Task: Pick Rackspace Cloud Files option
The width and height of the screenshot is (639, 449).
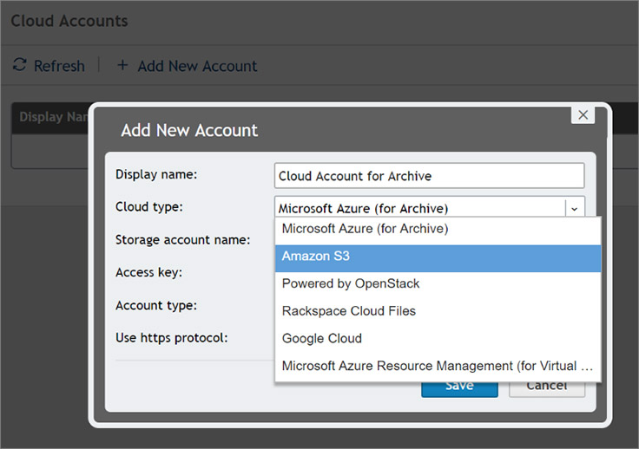Action: [438, 311]
